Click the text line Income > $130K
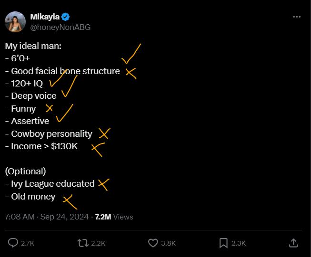Image resolution: width=311 pixels, height=257 pixels. (44, 146)
